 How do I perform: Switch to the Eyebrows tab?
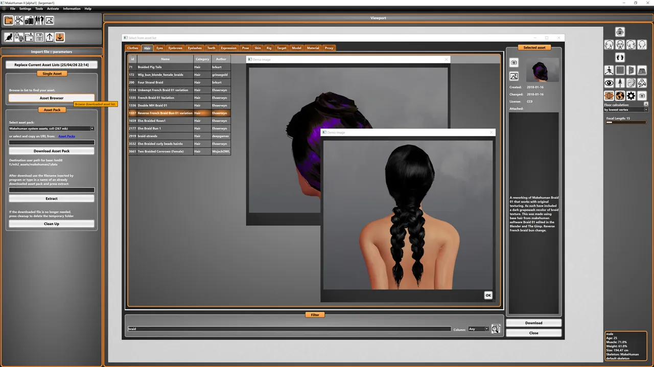point(175,48)
